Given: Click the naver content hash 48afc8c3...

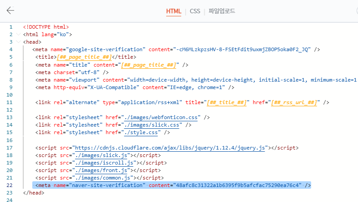Looking at the screenshot, I should (x=237, y=185).
